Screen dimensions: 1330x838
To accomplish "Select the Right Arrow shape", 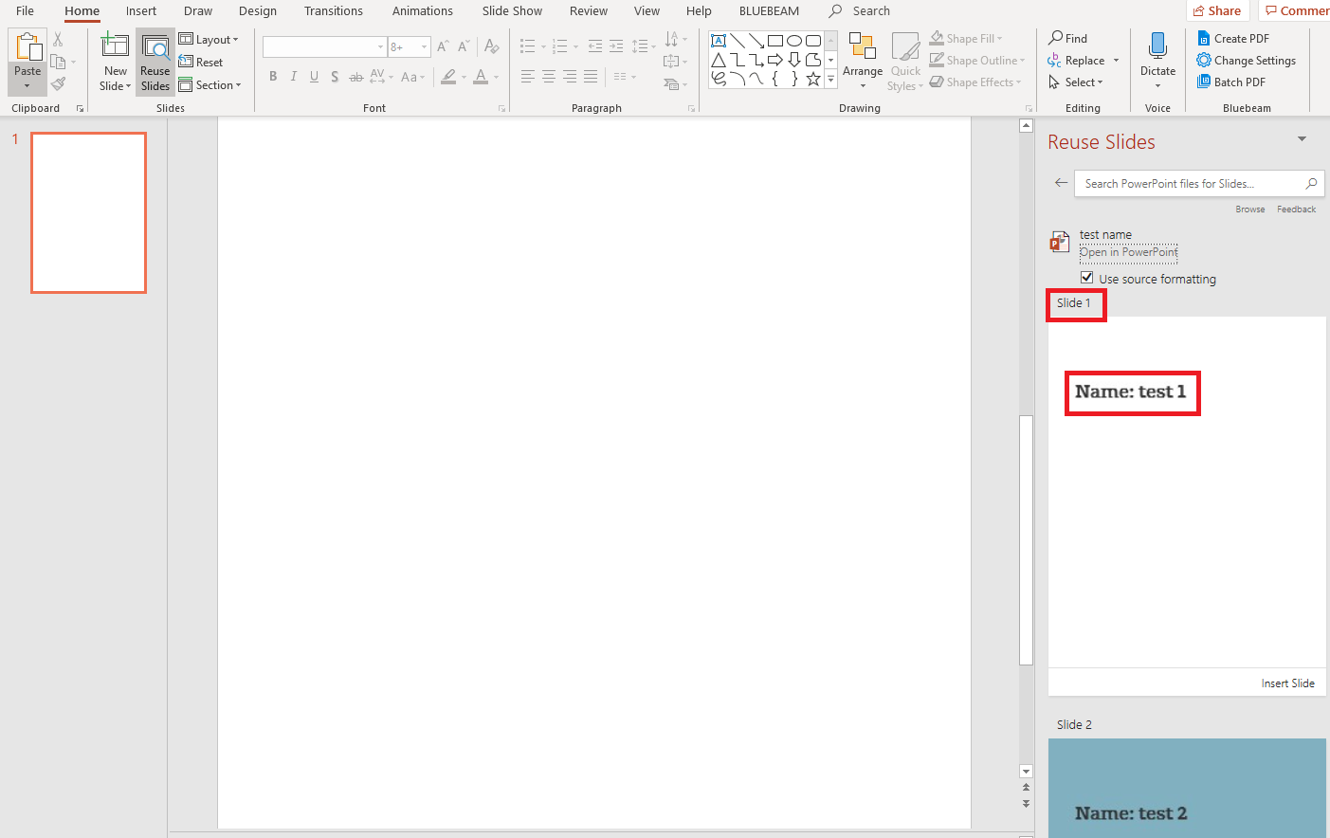I will click(775, 60).
